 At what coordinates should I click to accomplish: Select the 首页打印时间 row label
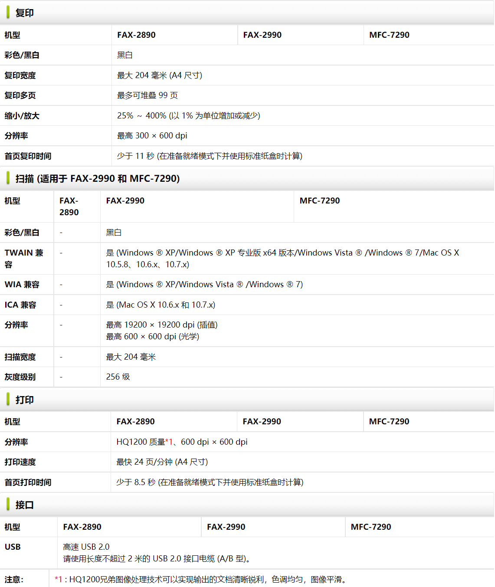tap(28, 482)
